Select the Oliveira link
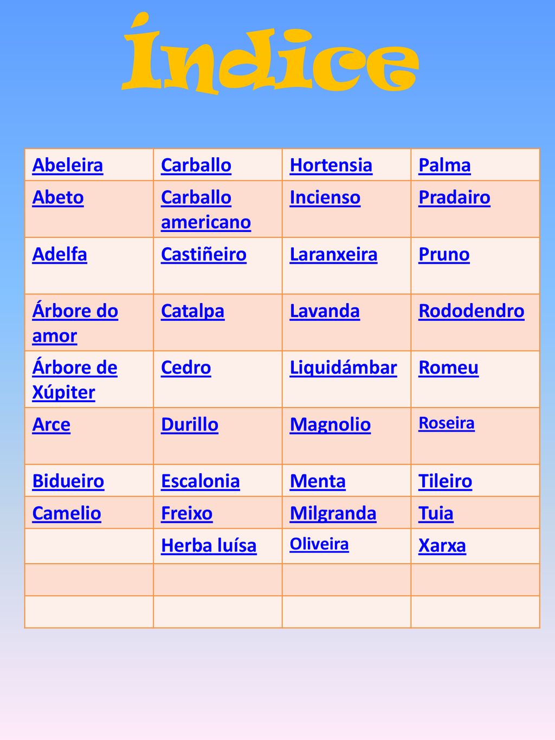 (x=319, y=544)
